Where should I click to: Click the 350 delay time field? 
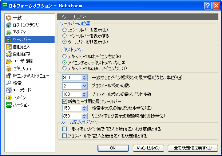click(72, 116)
